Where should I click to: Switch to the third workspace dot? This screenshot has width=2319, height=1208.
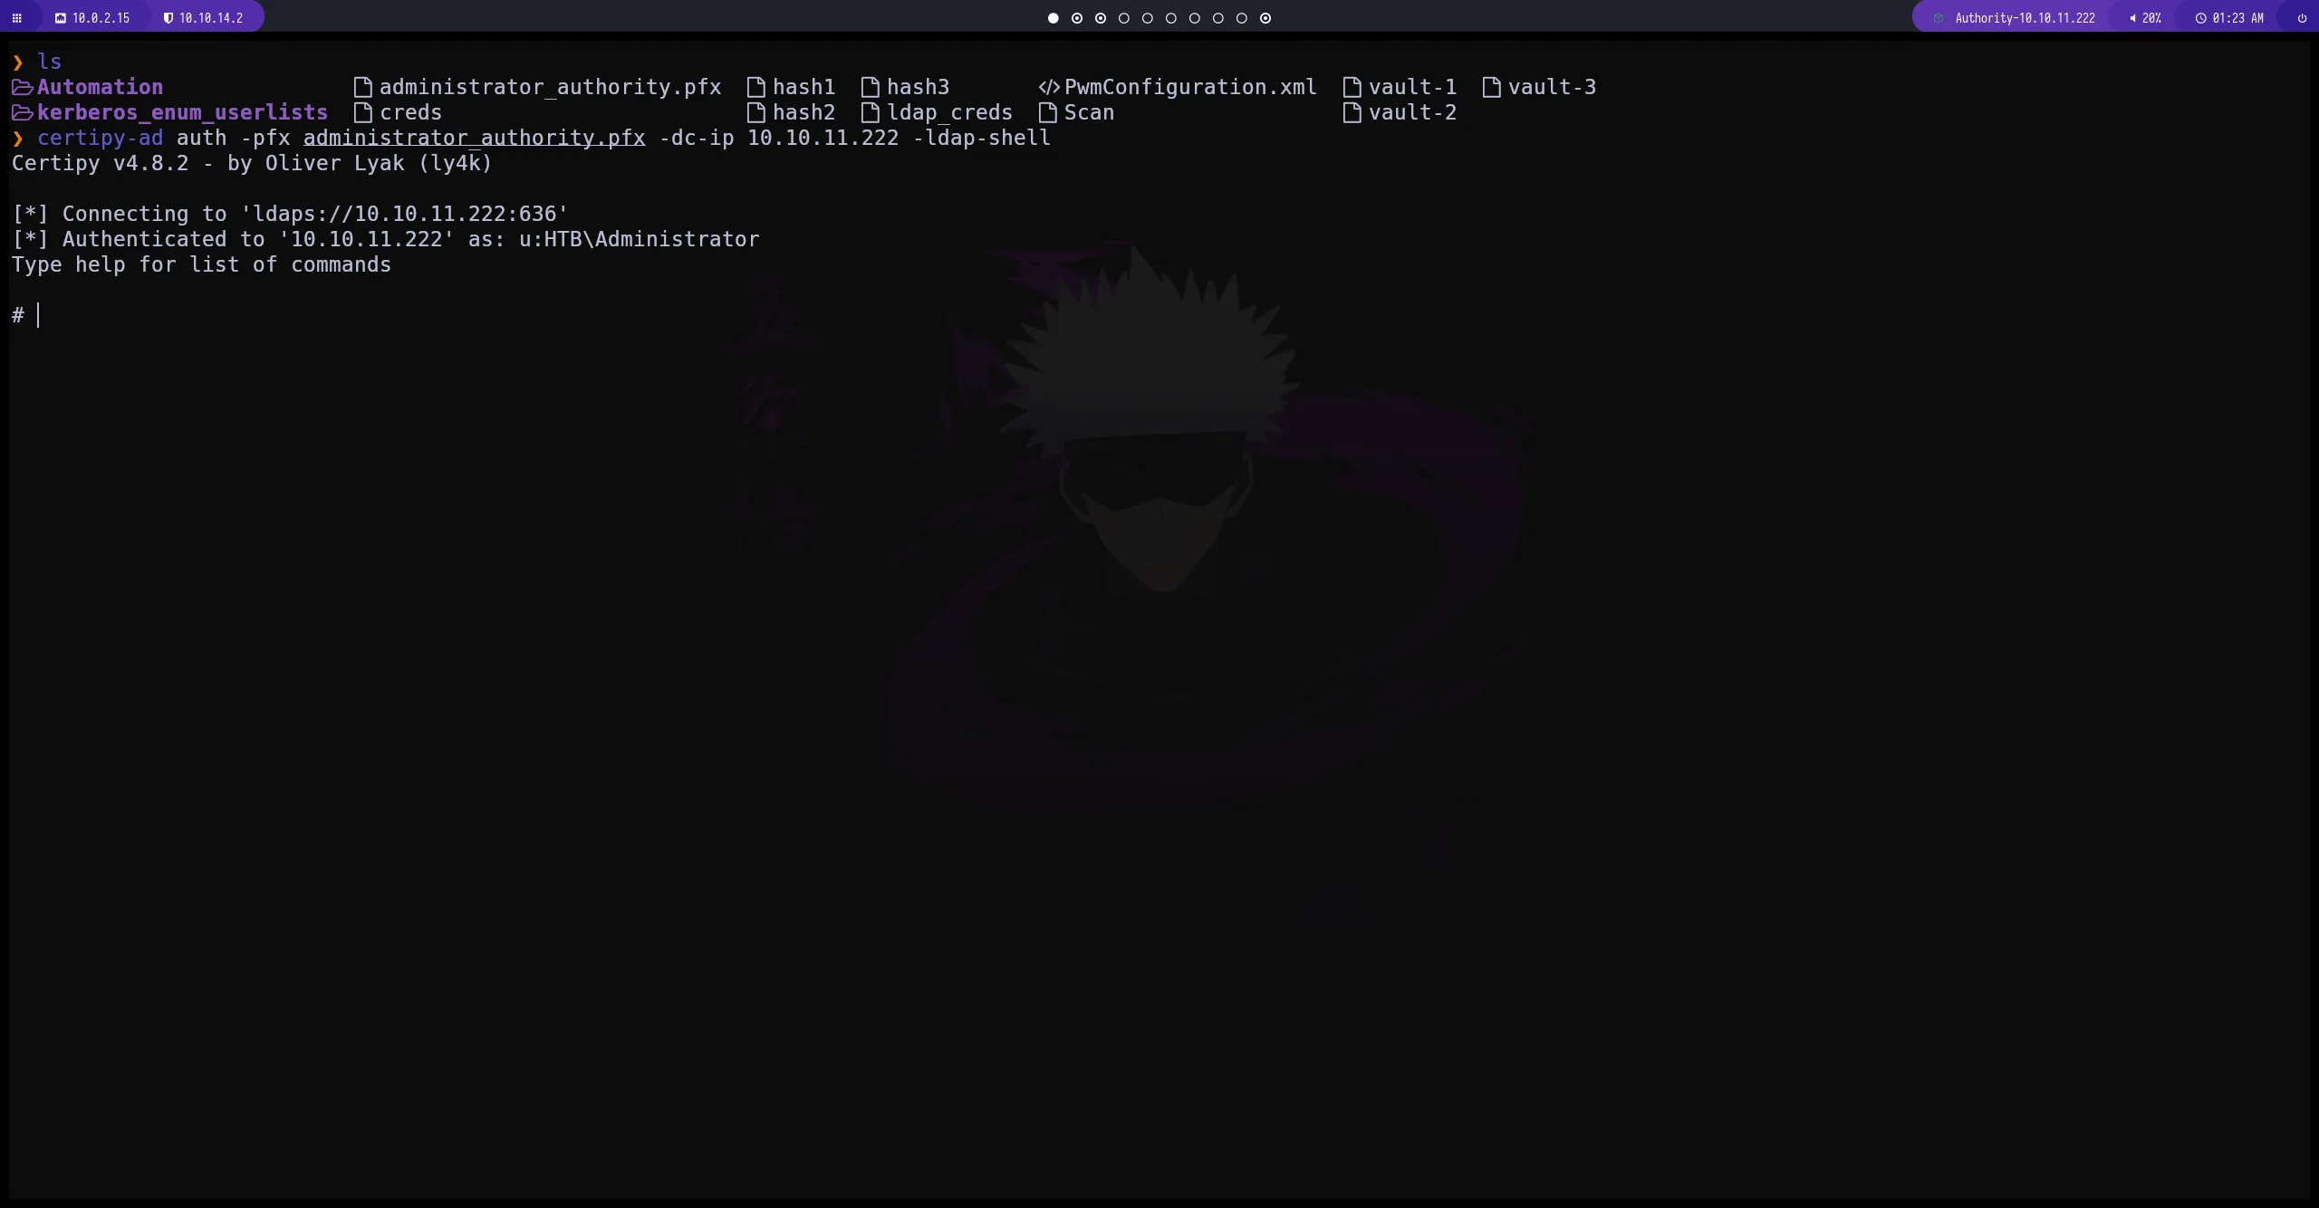[x=1100, y=18]
